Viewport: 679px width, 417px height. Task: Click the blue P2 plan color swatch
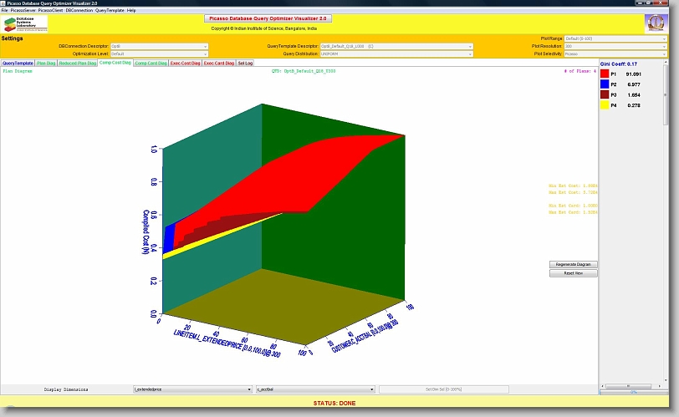point(605,84)
